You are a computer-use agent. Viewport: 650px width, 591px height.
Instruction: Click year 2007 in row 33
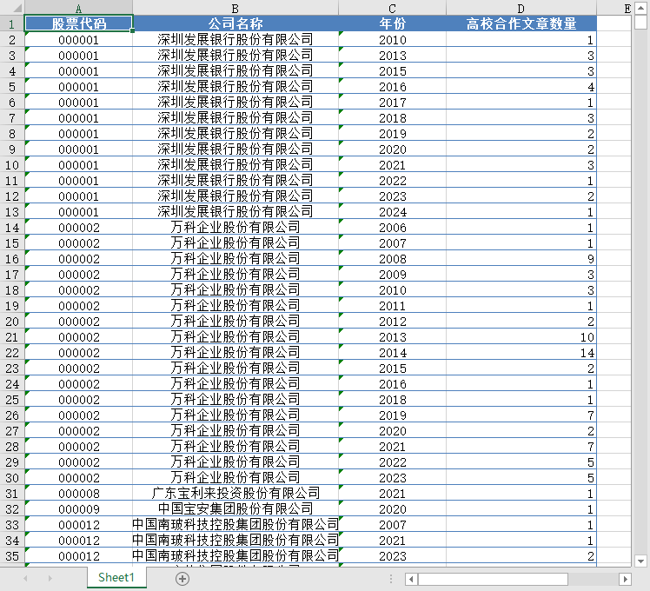392,525
